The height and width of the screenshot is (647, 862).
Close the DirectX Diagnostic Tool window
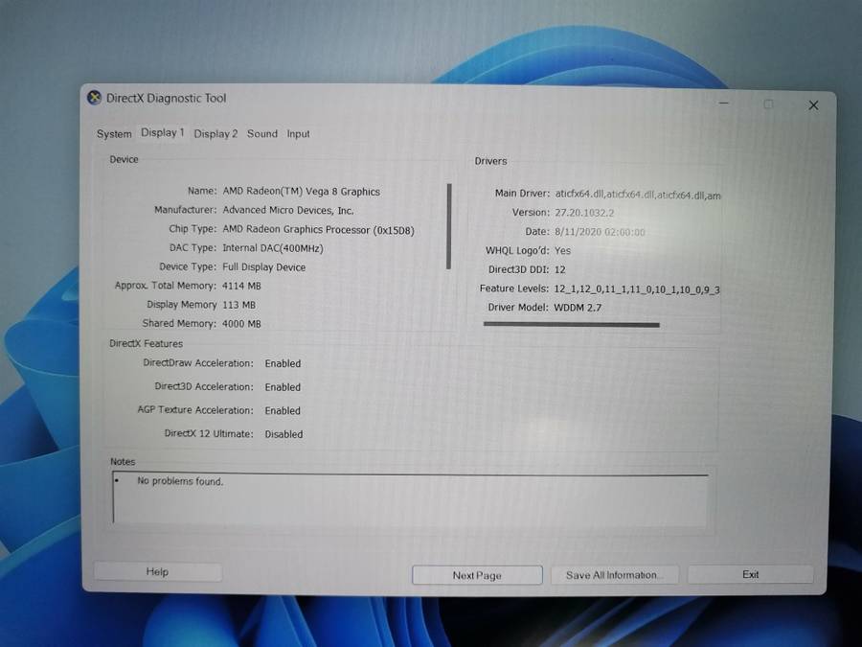813,105
